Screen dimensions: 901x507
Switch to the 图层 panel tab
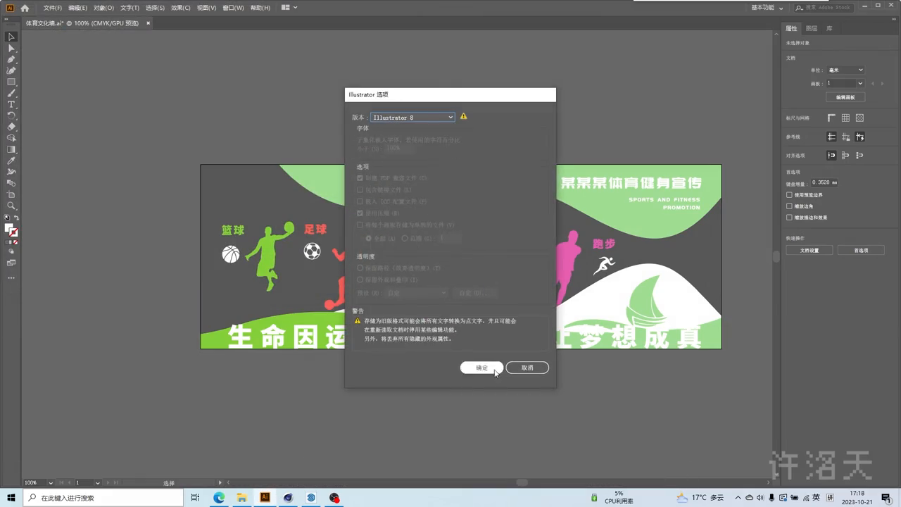812,28
